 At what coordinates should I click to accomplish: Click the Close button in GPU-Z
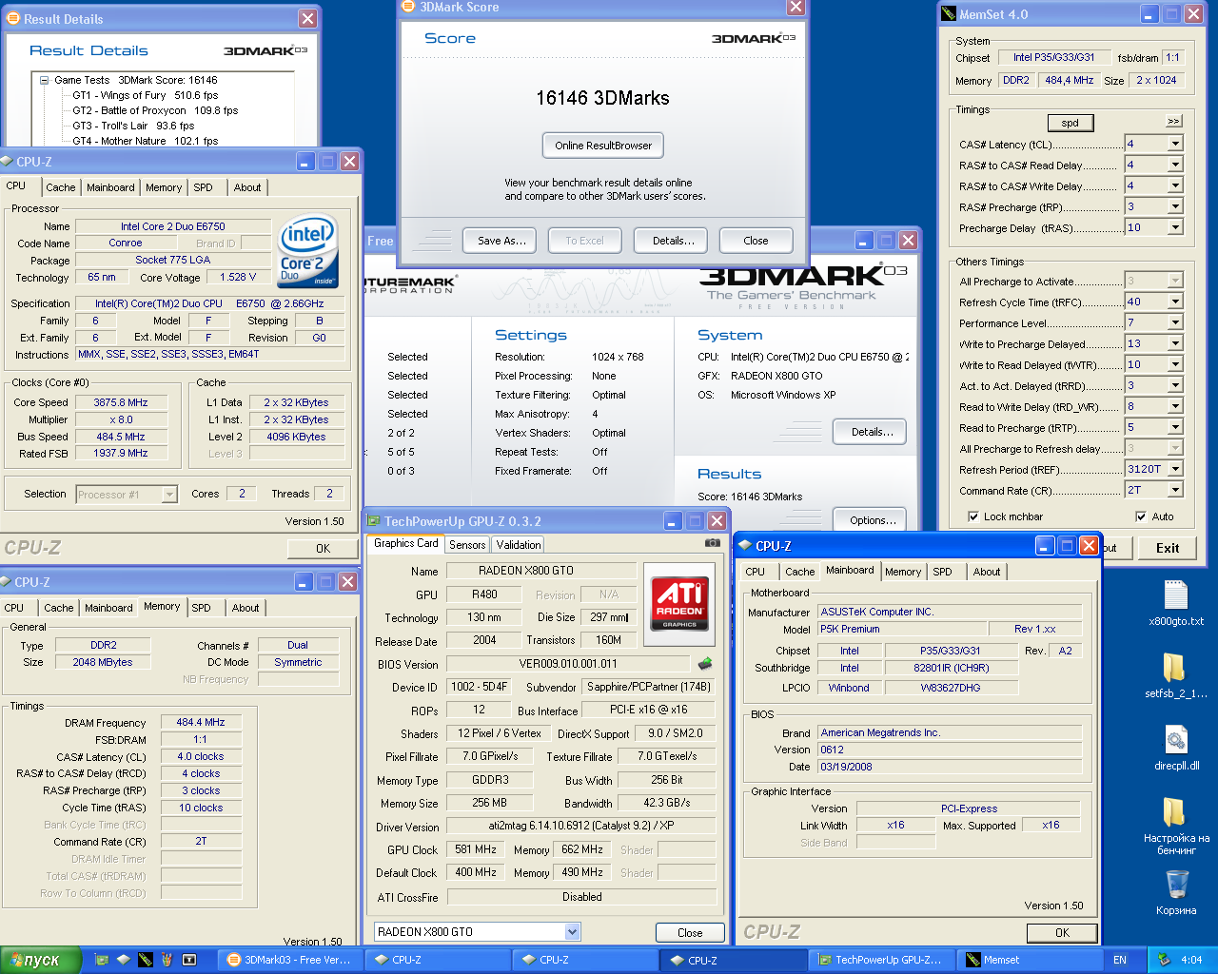click(x=690, y=933)
